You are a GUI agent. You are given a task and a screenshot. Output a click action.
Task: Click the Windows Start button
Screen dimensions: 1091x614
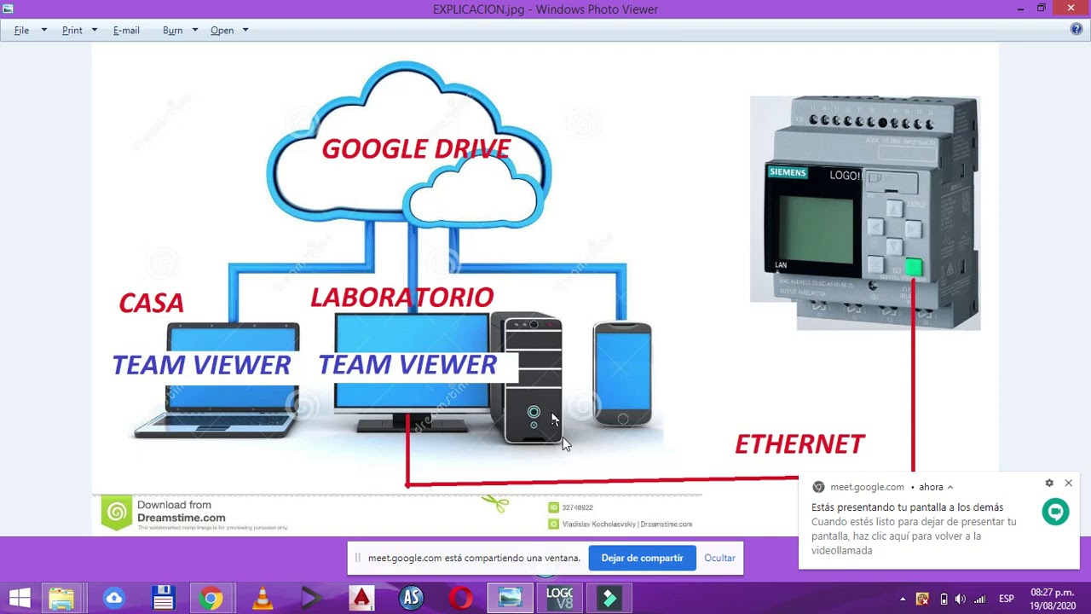coord(19,598)
